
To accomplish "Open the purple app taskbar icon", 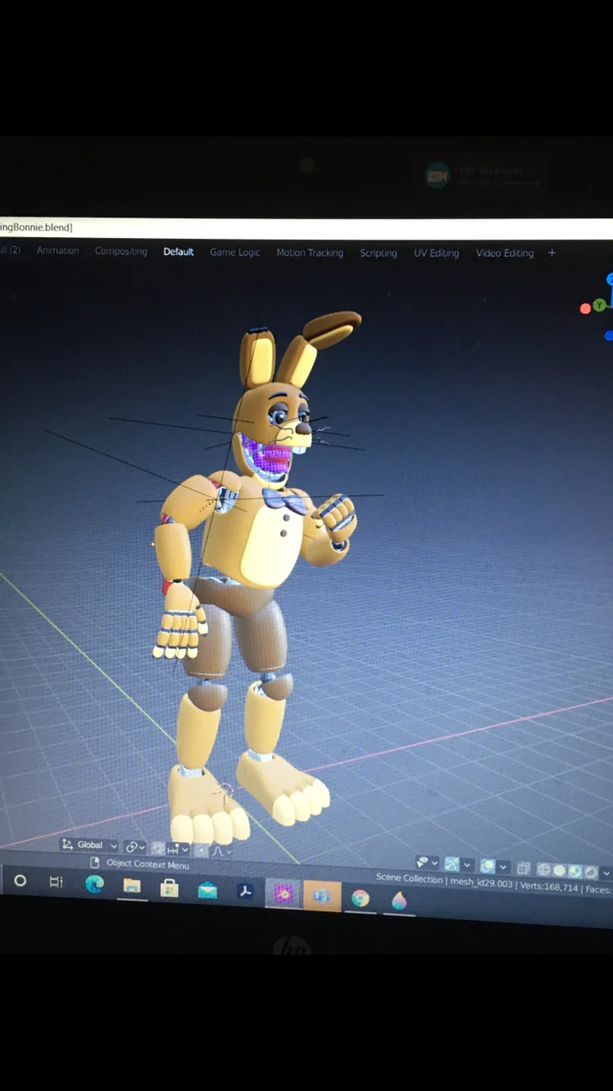I will 284,894.
